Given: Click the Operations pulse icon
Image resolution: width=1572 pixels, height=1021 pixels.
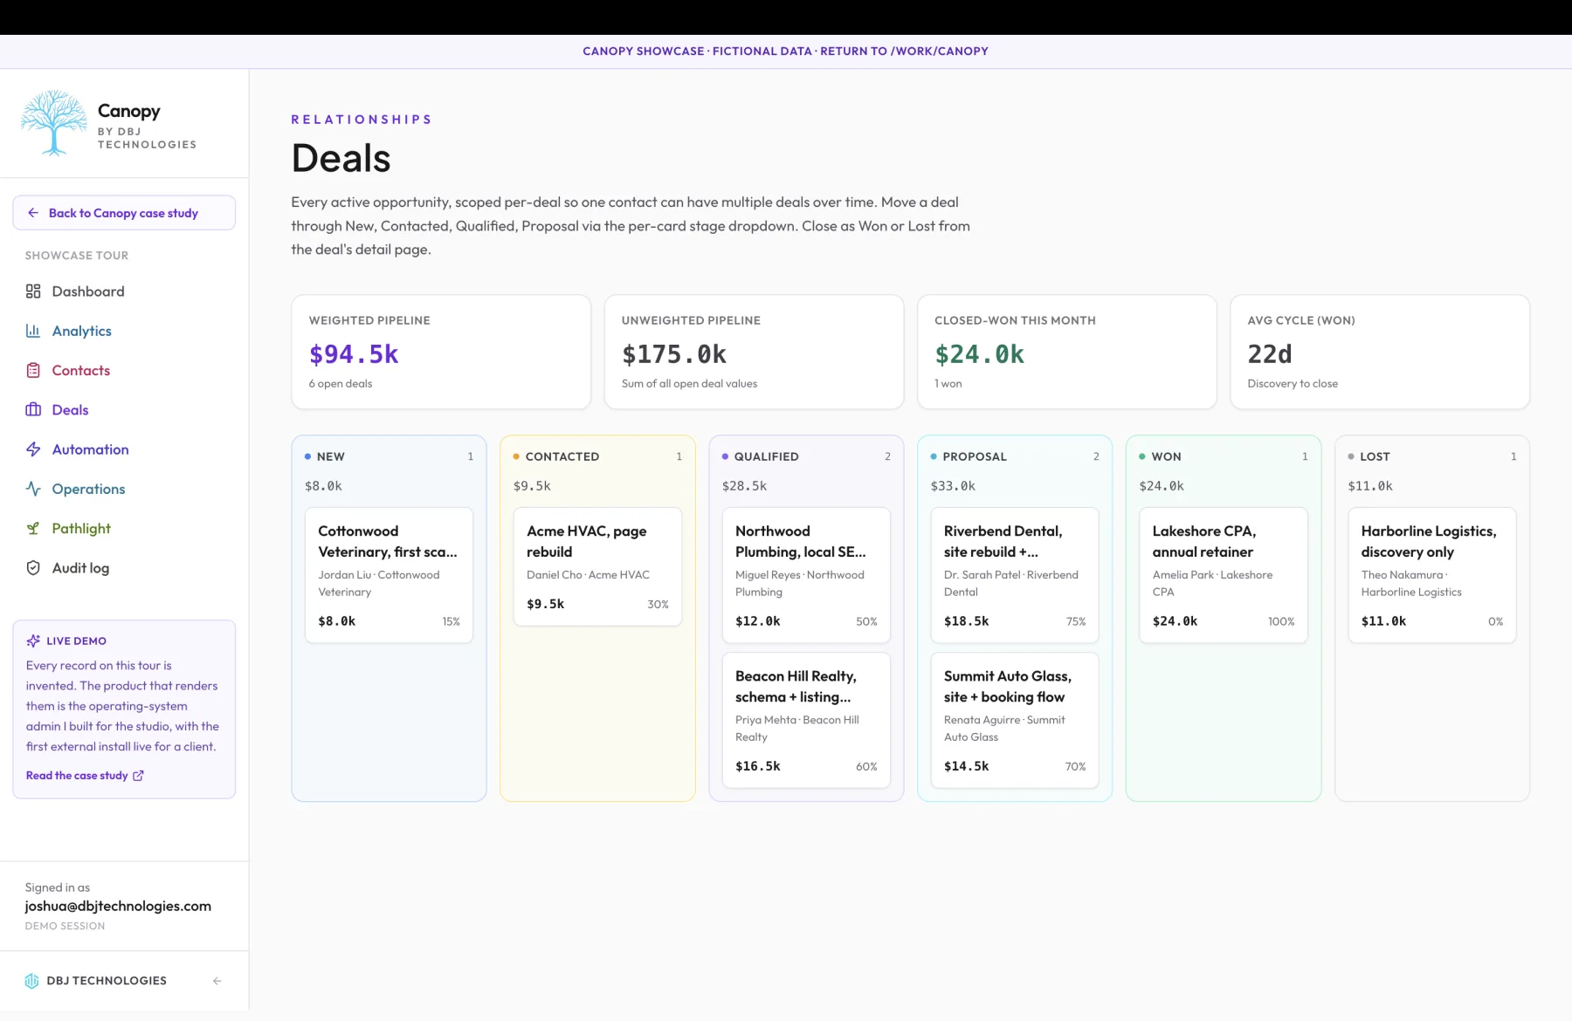Looking at the screenshot, I should [33, 489].
